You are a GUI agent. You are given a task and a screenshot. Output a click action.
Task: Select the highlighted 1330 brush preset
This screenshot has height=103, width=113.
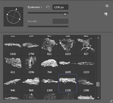tap(68, 83)
